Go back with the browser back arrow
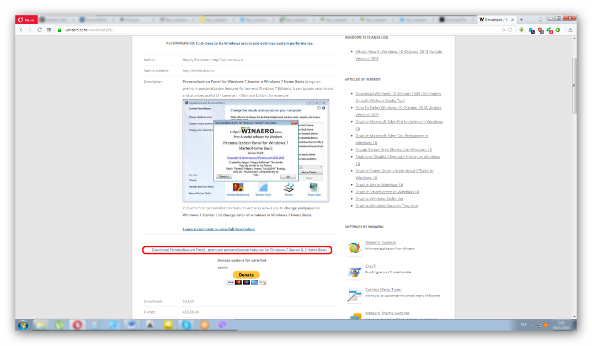 coord(21,30)
